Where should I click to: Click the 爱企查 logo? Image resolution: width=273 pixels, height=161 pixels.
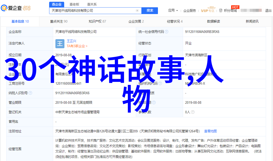[16, 8]
